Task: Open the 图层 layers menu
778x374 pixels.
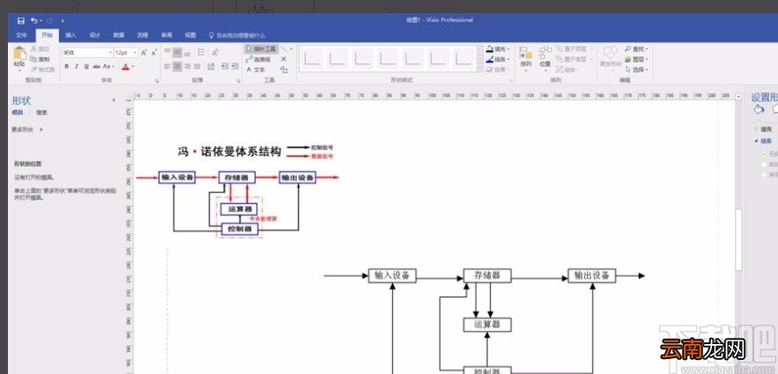Action: click(637, 60)
